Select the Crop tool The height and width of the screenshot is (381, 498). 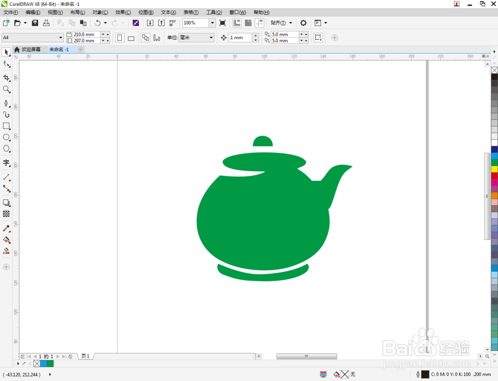click(x=6, y=78)
